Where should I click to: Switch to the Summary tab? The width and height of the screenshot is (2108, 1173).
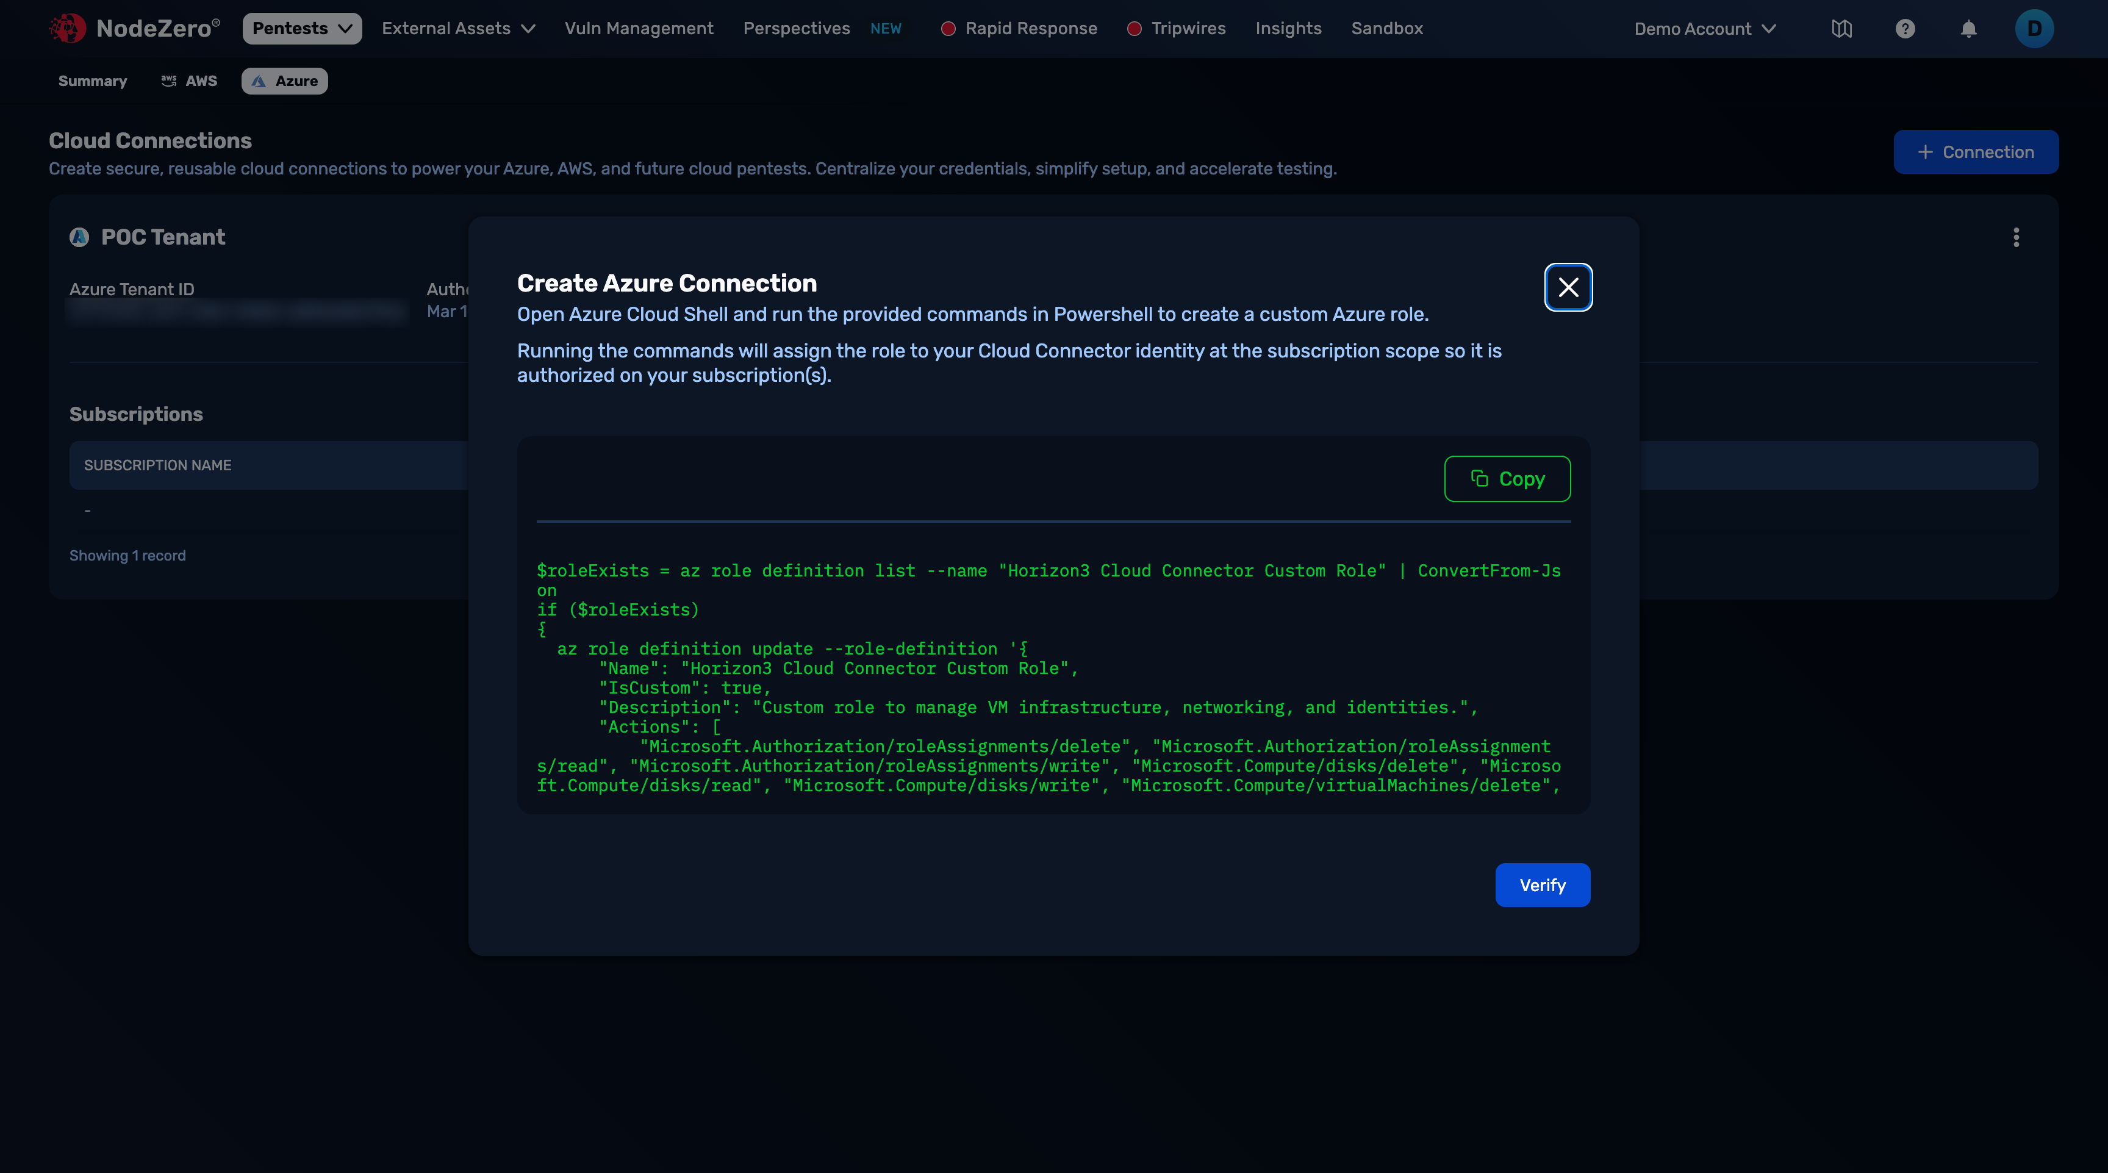(91, 81)
